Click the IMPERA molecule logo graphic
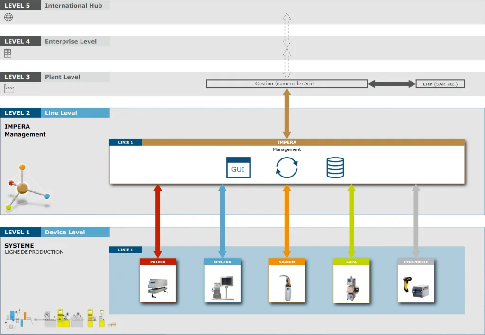The width and height of the screenshot is (485, 335). pyautogui.click(x=27, y=187)
